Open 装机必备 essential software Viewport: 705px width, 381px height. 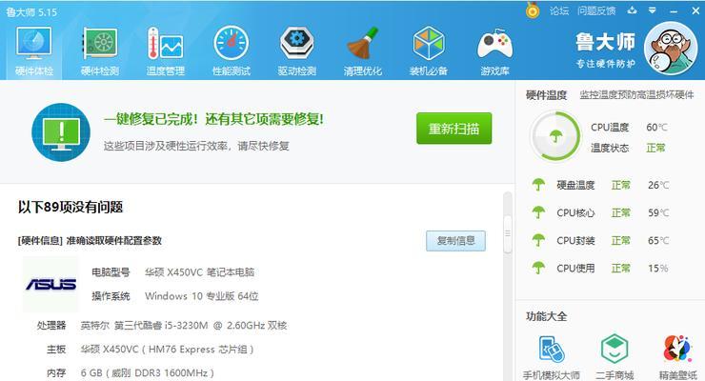pyautogui.click(x=428, y=50)
